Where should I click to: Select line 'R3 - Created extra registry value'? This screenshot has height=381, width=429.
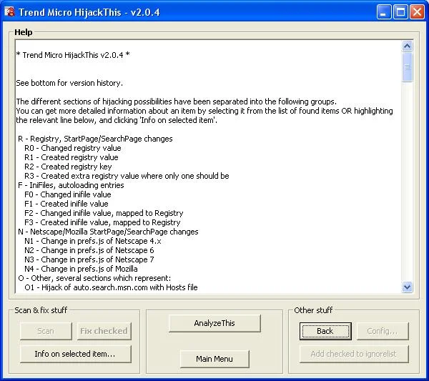click(127, 176)
